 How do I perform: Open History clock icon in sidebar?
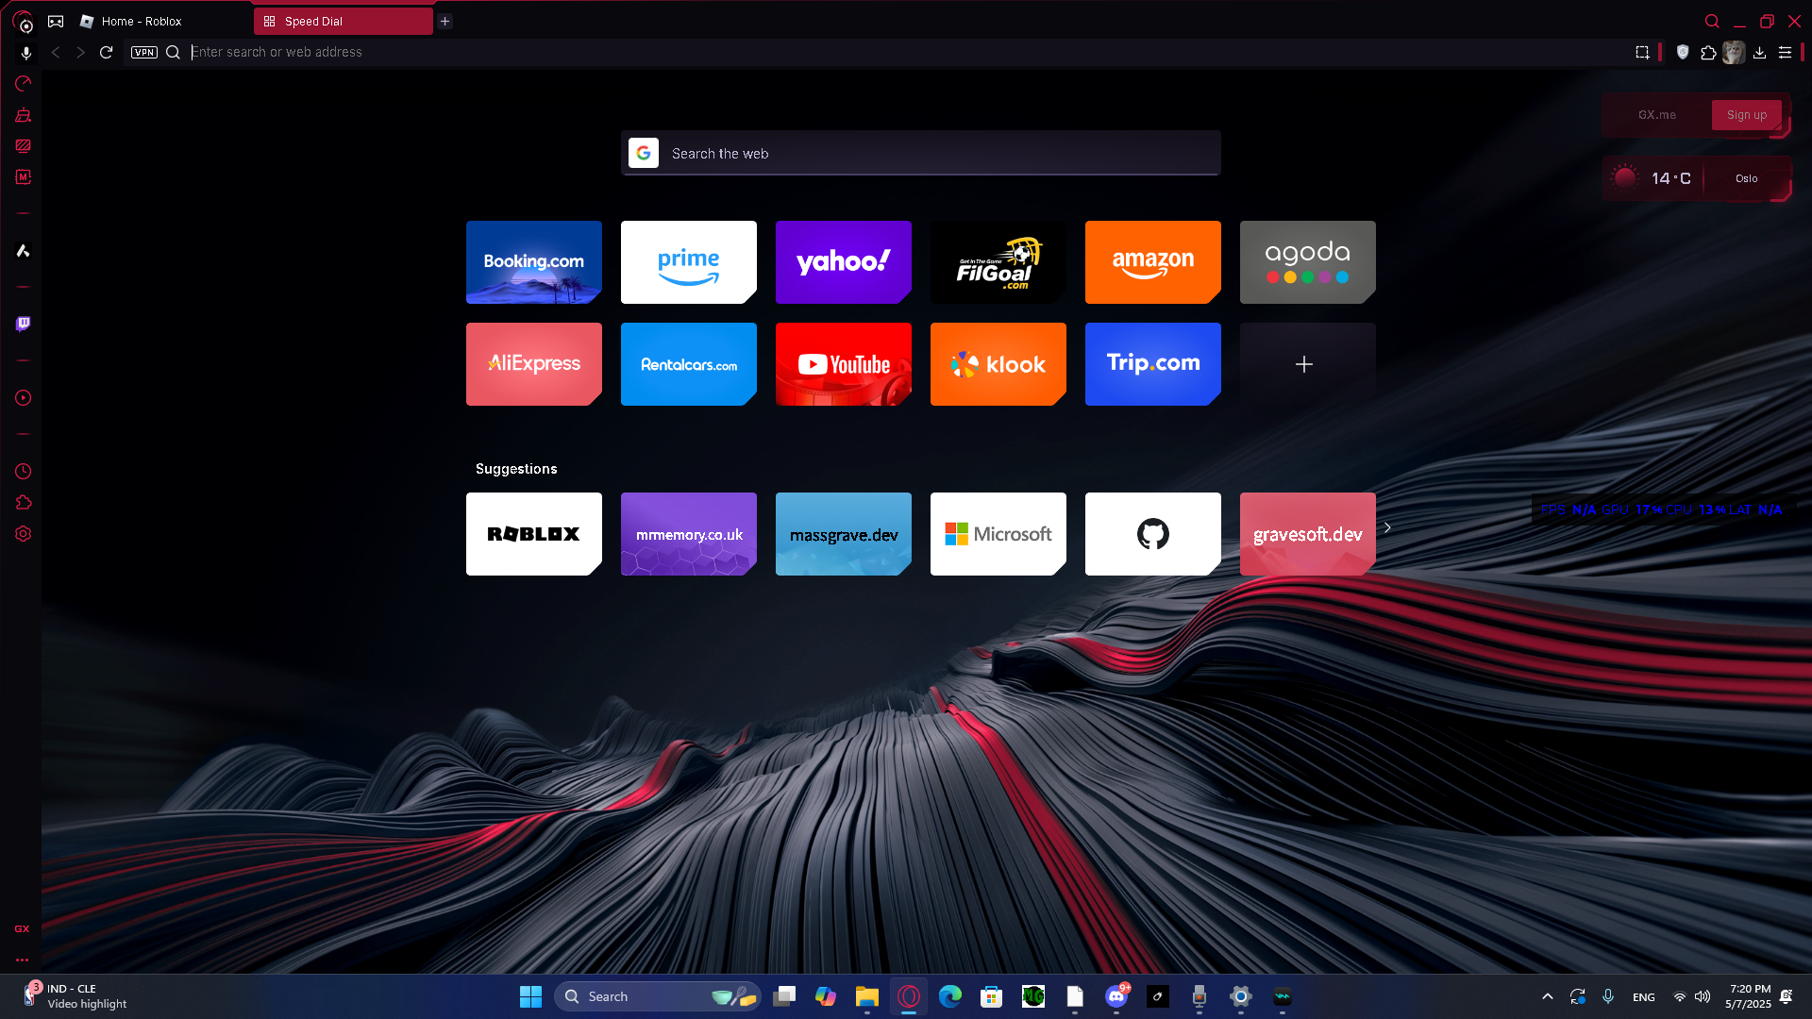[24, 471]
